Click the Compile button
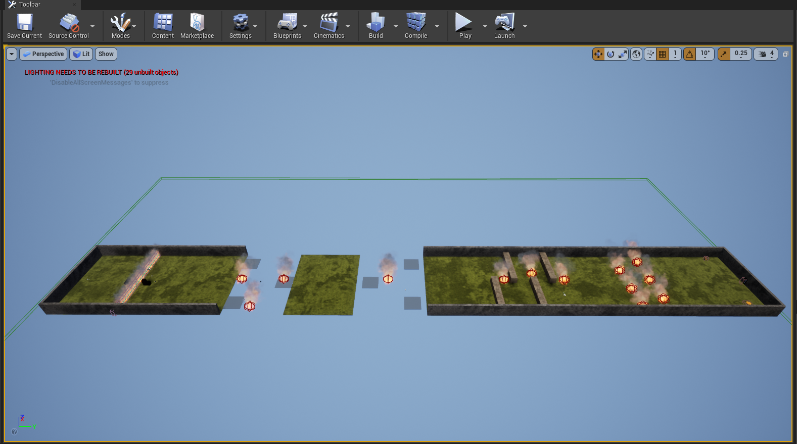 click(x=416, y=26)
